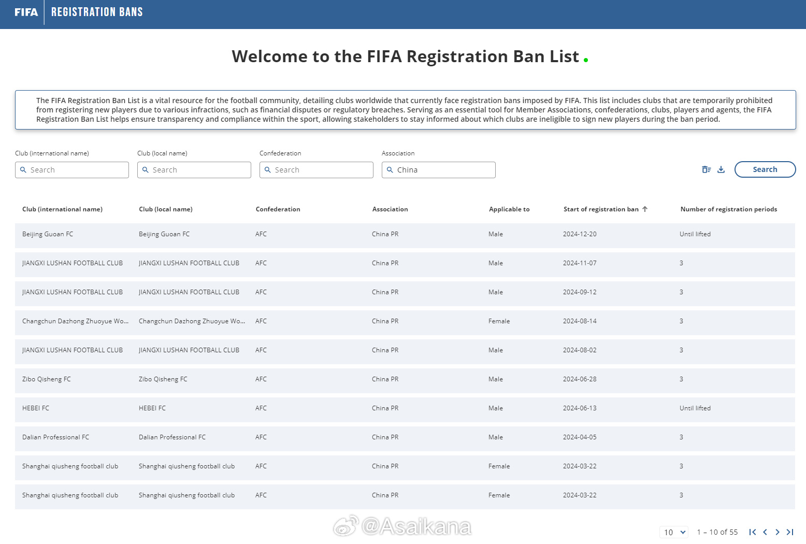Jump to the last results page
This screenshot has height=544, width=806.
pyautogui.click(x=790, y=532)
